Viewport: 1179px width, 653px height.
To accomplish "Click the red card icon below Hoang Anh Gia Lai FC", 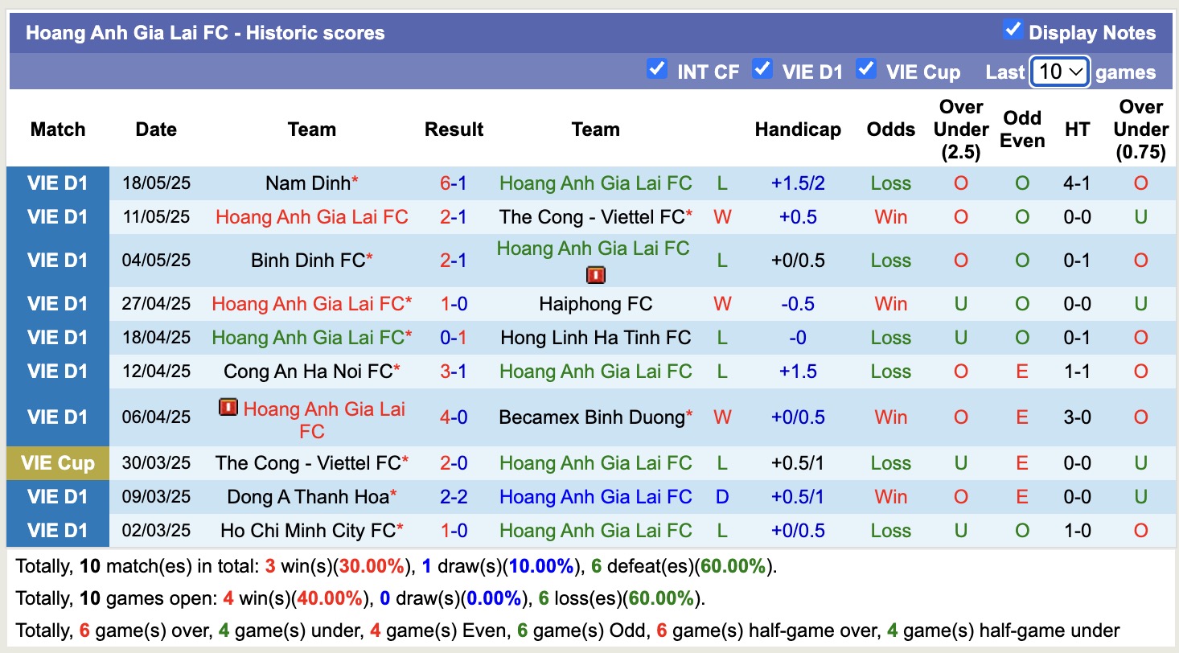I will (x=595, y=274).
